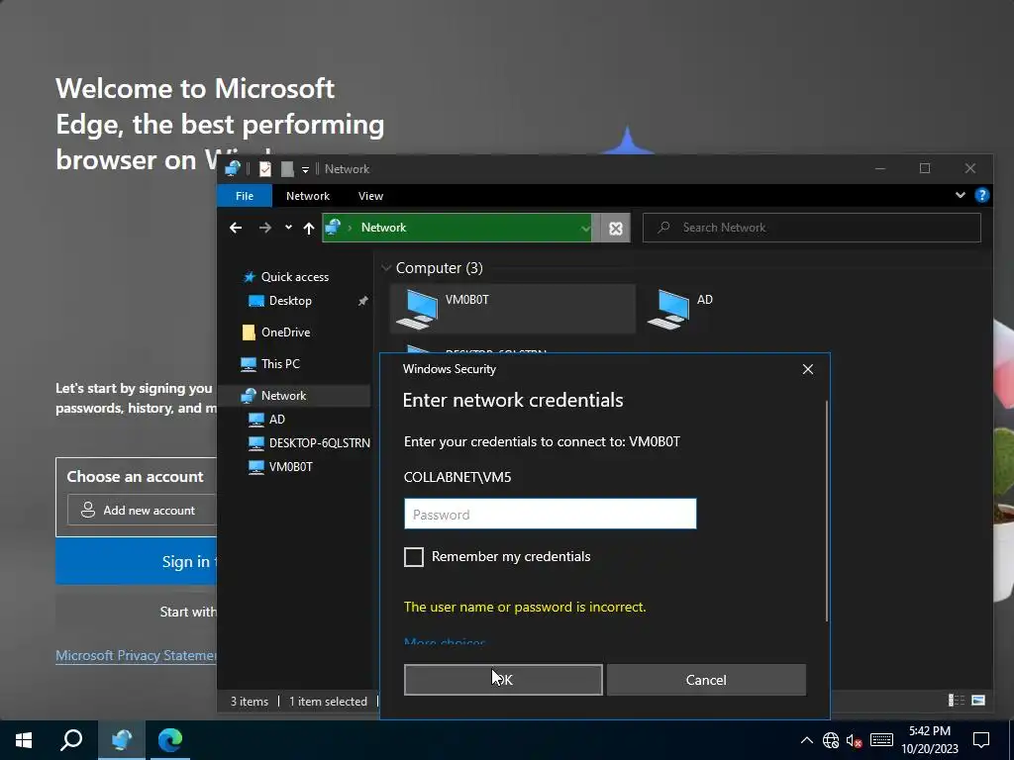Open recent locations dropdown arrow
The height and width of the screenshot is (760, 1014).
pyautogui.click(x=288, y=227)
